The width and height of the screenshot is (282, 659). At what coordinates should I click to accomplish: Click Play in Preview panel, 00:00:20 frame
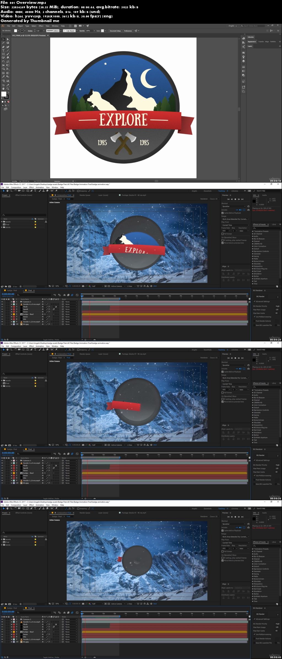pos(235,199)
